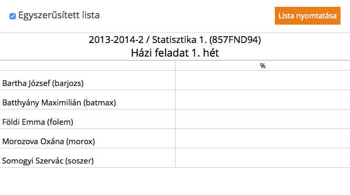The width and height of the screenshot is (350, 195).
Task: Click the 2013-2014-2 semester text
Action: pos(116,40)
